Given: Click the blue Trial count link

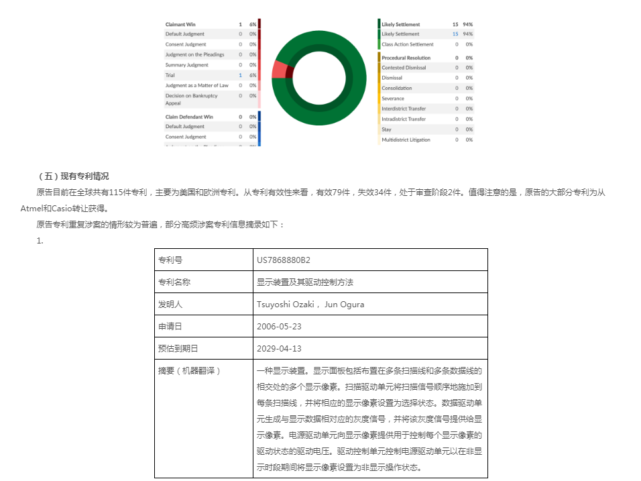Looking at the screenshot, I should 240,75.
